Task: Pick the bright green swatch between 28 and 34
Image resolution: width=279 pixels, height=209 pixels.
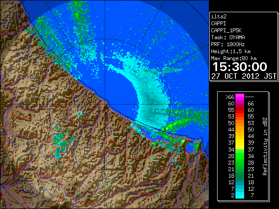Action: tap(240, 156)
